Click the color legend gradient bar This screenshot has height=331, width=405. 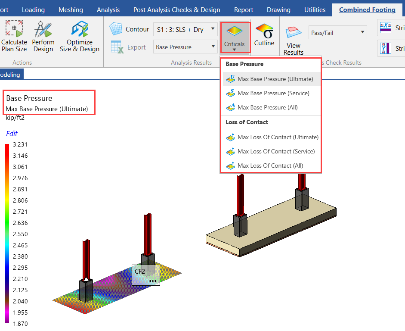tap(7, 234)
